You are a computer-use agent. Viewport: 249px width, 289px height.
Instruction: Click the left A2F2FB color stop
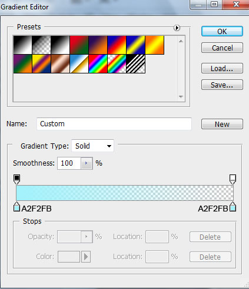coord(17,207)
